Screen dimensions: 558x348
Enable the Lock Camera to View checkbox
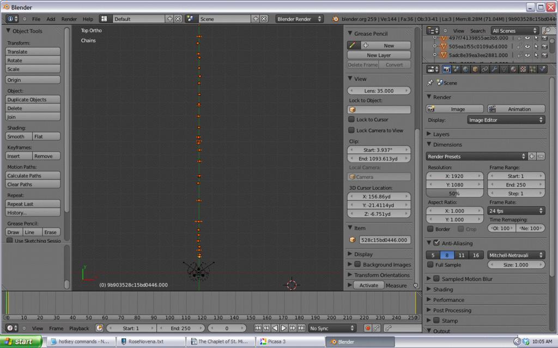(x=351, y=130)
